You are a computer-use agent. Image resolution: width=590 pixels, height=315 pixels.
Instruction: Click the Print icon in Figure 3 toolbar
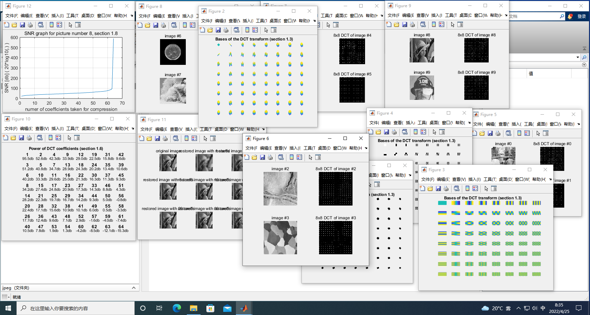[446, 188]
